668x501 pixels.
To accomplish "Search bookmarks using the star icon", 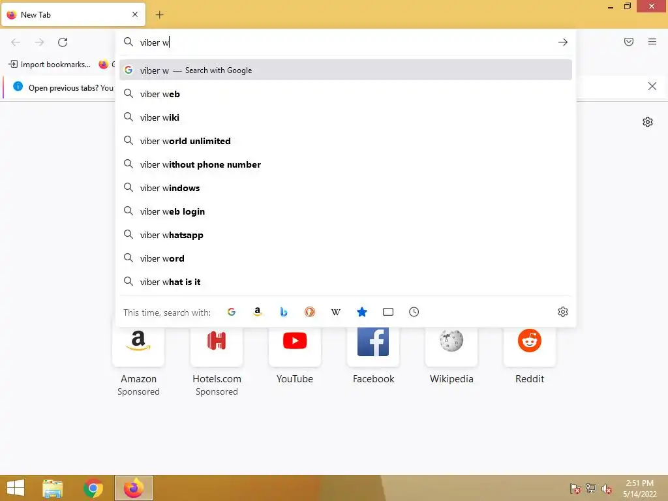I will tap(361, 312).
